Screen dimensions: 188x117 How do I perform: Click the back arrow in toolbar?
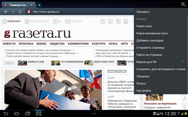click(x=6, y=12)
